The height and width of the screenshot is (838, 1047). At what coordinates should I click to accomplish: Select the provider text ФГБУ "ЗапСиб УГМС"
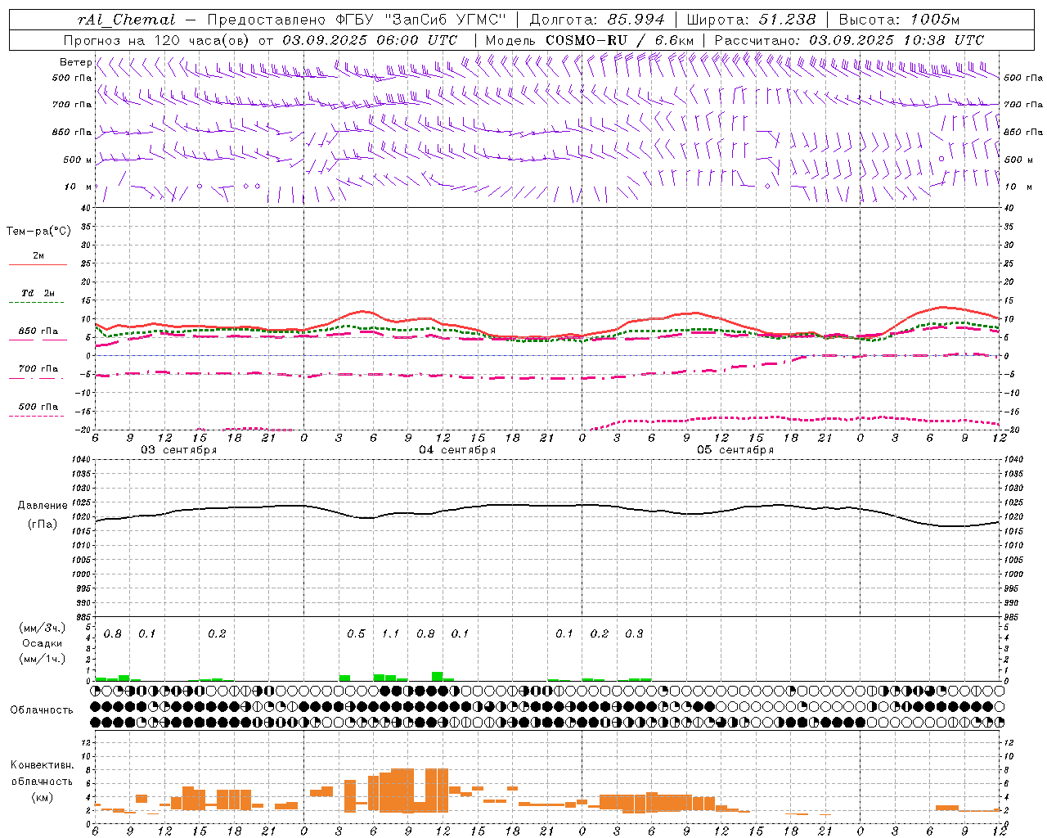(420, 20)
